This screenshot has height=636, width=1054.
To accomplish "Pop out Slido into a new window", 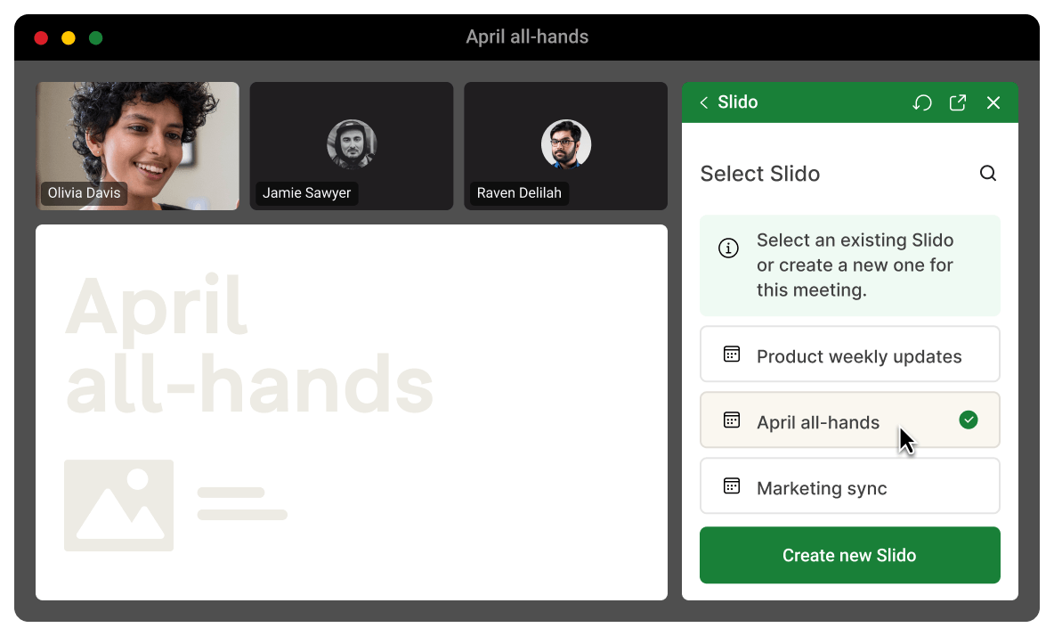I will (957, 102).
